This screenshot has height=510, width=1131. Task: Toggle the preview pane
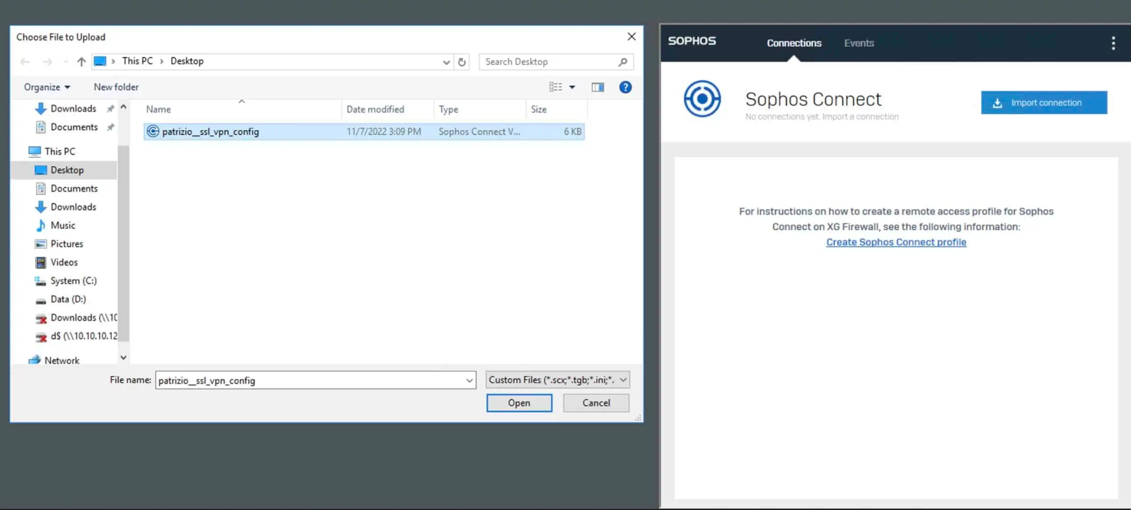point(597,87)
